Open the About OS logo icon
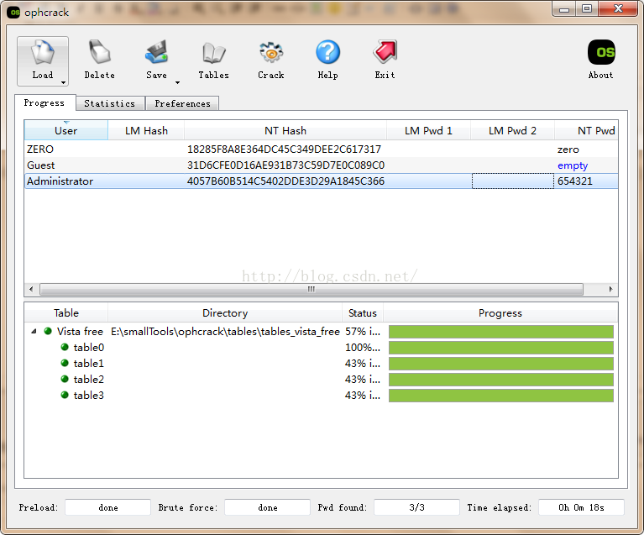The image size is (644, 535). coord(601,52)
